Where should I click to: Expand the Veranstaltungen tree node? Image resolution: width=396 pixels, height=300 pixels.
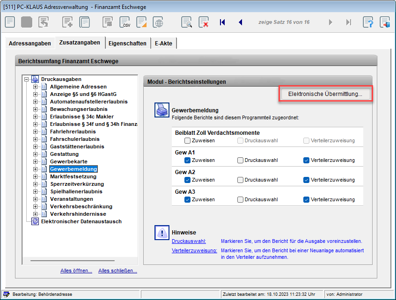point(36,199)
